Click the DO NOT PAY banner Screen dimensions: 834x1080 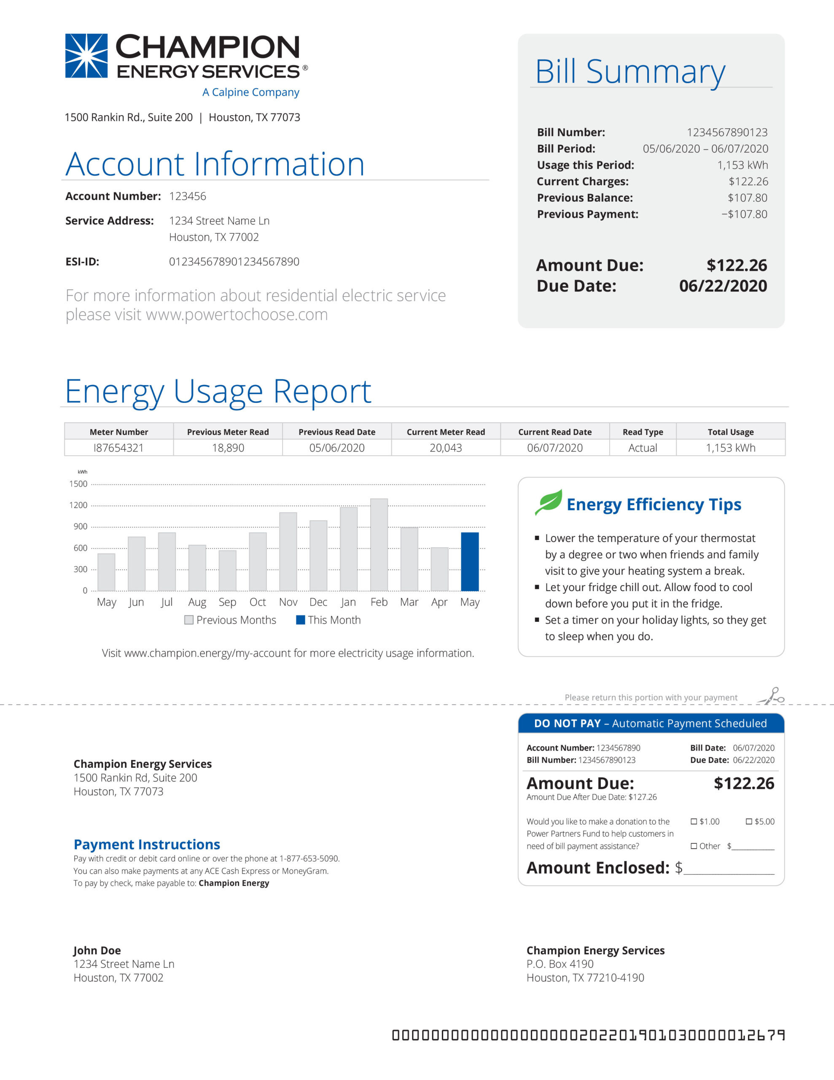[x=651, y=723]
